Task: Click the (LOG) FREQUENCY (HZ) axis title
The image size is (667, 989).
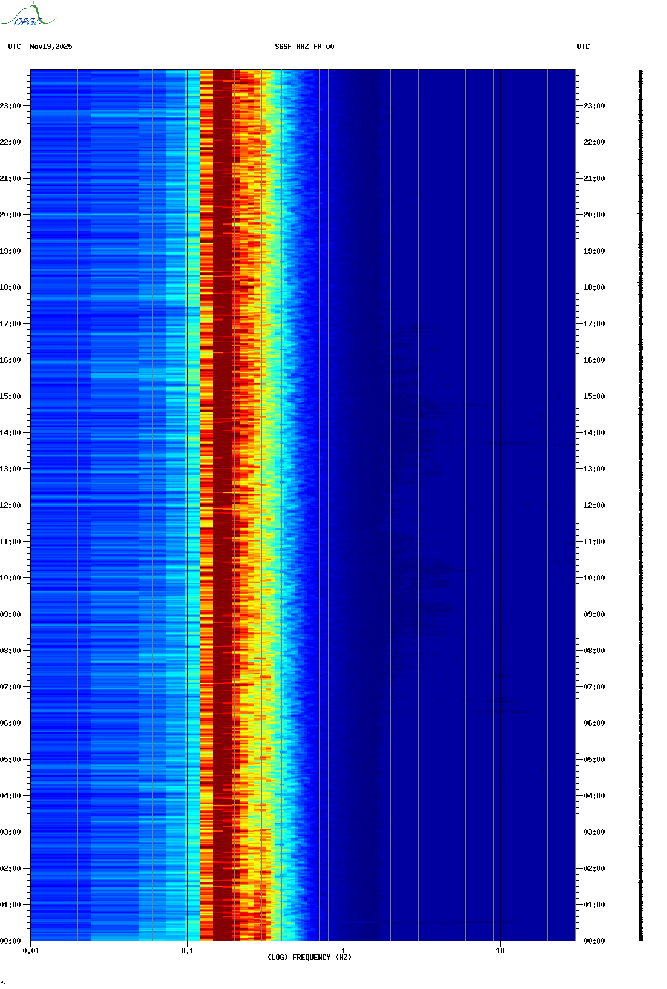Action: click(x=309, y=958)
